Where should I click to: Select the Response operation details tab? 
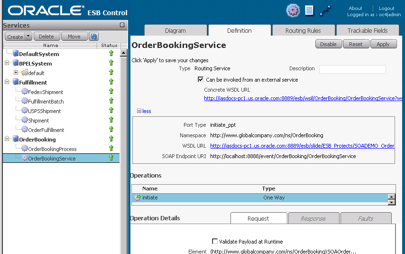[313, 218]
